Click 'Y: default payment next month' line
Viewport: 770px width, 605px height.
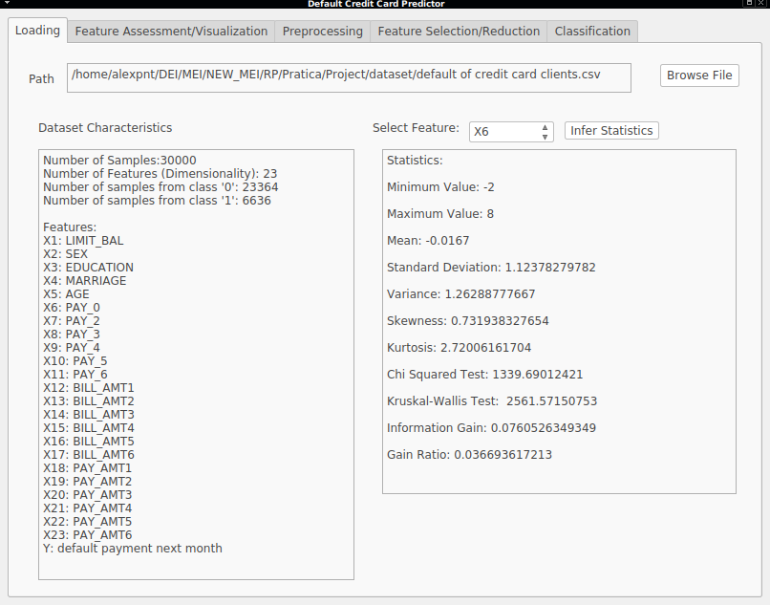[133, 549]
